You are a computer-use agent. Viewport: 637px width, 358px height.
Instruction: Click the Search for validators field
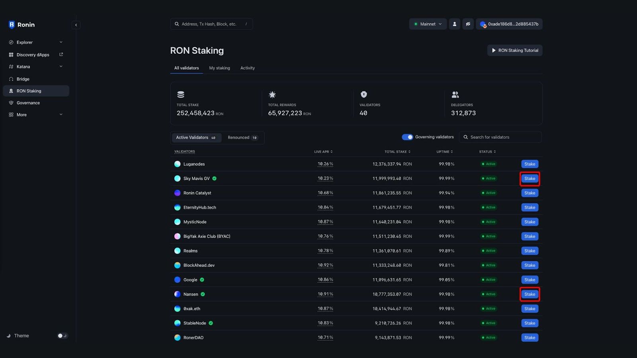coord(500,137)
